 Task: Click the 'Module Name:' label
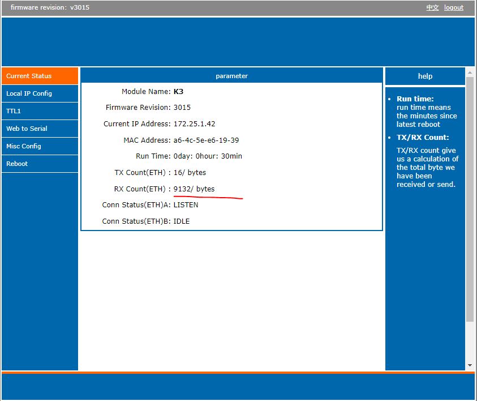[x=146, y=92]
